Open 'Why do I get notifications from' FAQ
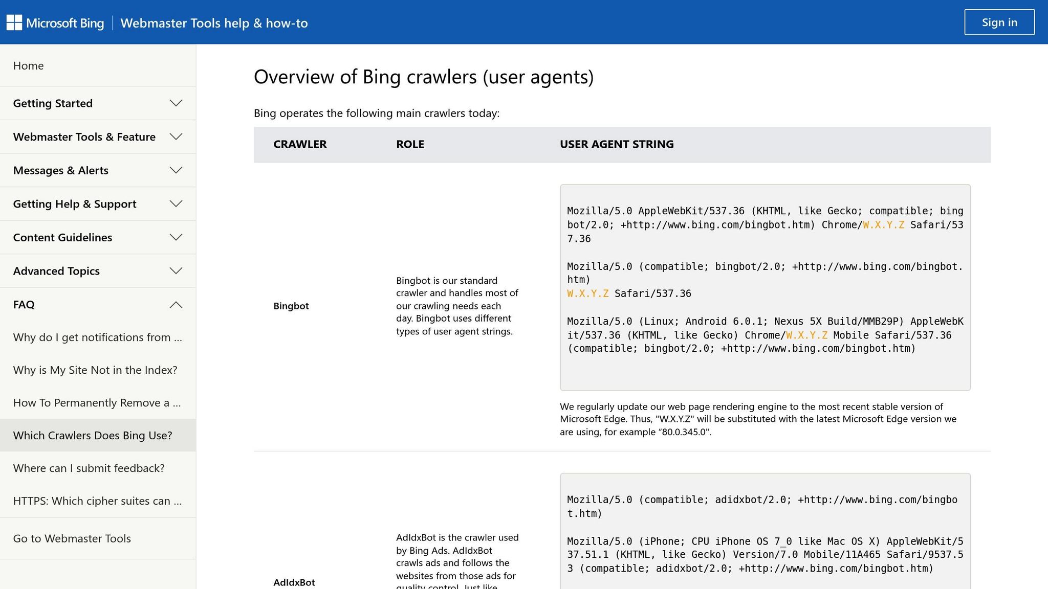The width and height of the screenshot is (1048, 589). 97,337
